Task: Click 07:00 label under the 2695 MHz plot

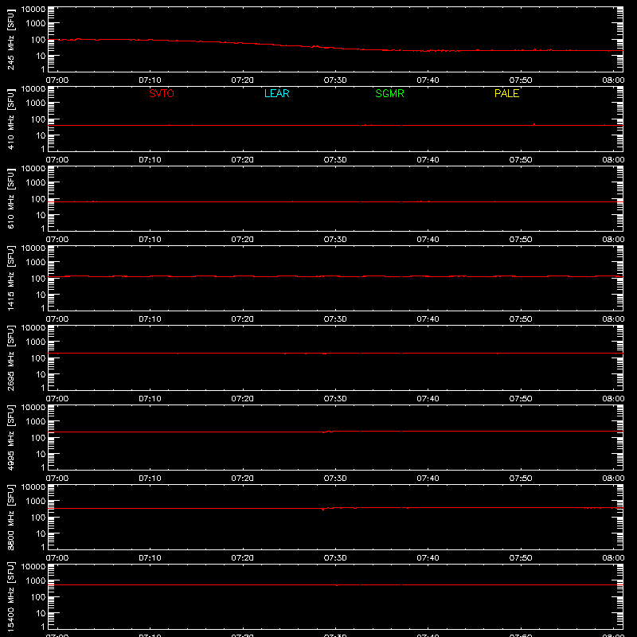Action: tap(57, 399)
